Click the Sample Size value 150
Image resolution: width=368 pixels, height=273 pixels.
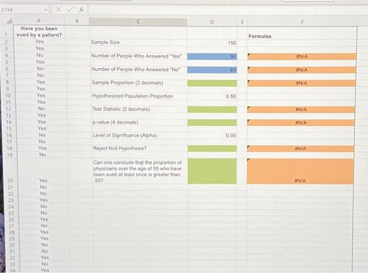[212, 43]
